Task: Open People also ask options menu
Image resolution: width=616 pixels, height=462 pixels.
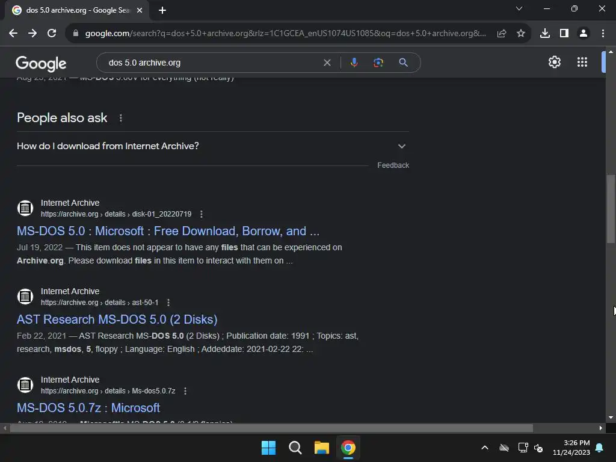Action: [x=120, y=118]
